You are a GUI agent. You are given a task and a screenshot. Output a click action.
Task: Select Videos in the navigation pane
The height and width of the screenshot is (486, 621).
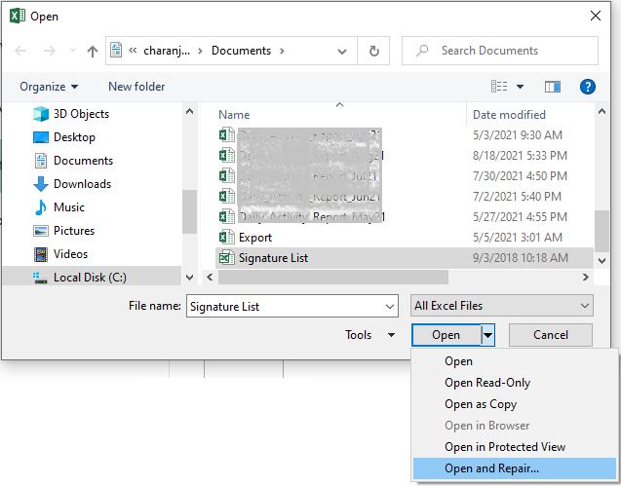coord(70,254)
